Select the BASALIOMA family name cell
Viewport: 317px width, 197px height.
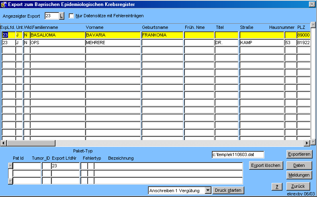tap(57, 35)
